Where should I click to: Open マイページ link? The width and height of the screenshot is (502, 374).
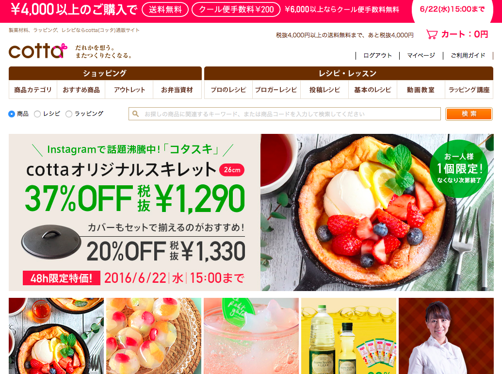pyautogui.click(x=421, y=55)
